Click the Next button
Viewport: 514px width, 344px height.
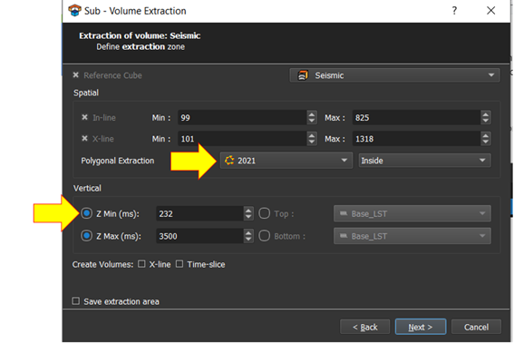coord(421,327)
